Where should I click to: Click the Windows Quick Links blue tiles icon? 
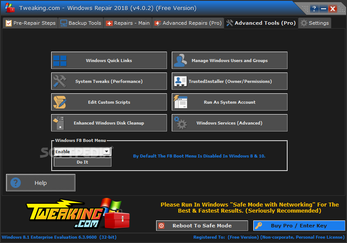(x=60, y=61)
